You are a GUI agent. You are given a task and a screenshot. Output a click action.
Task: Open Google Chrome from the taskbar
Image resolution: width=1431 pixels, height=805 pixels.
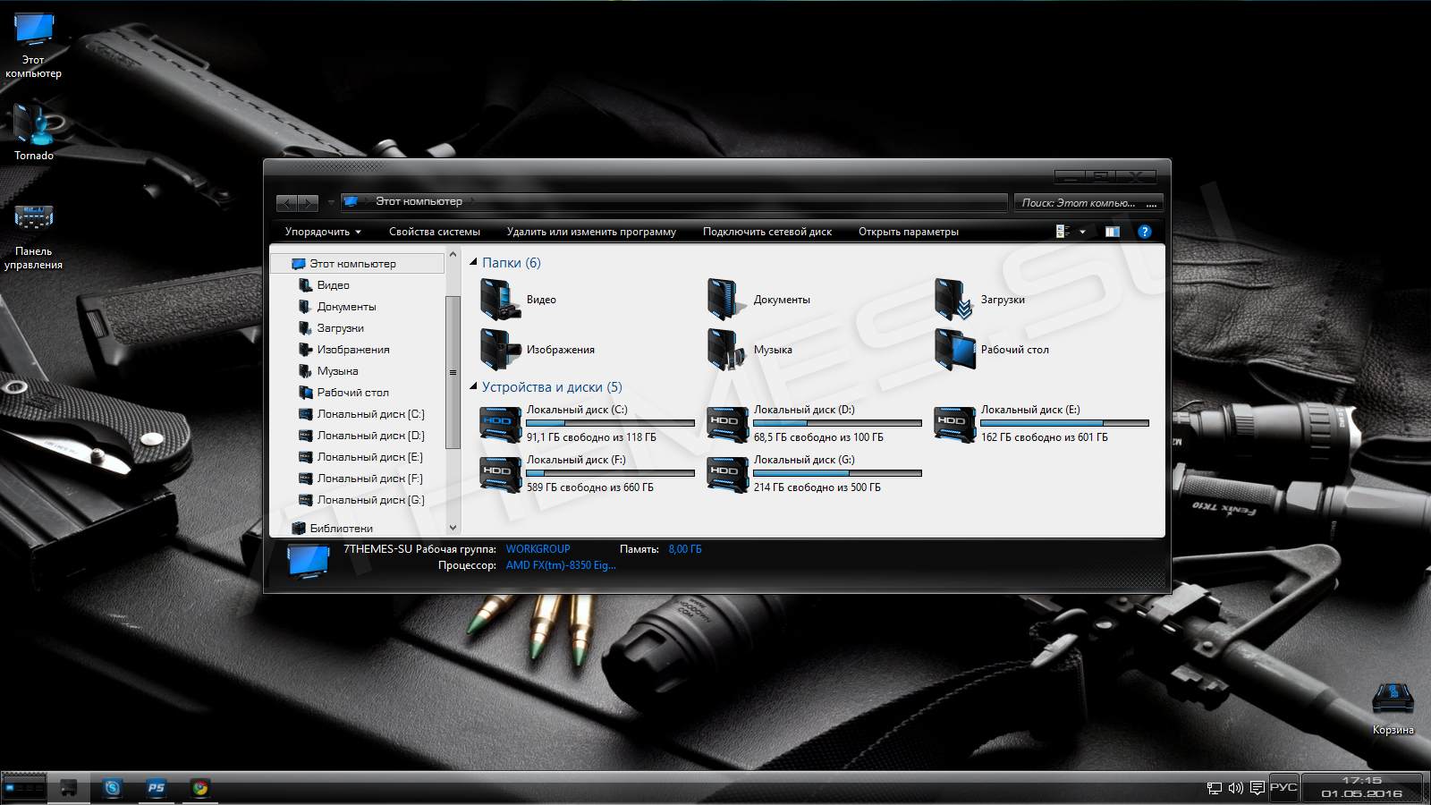200,788
